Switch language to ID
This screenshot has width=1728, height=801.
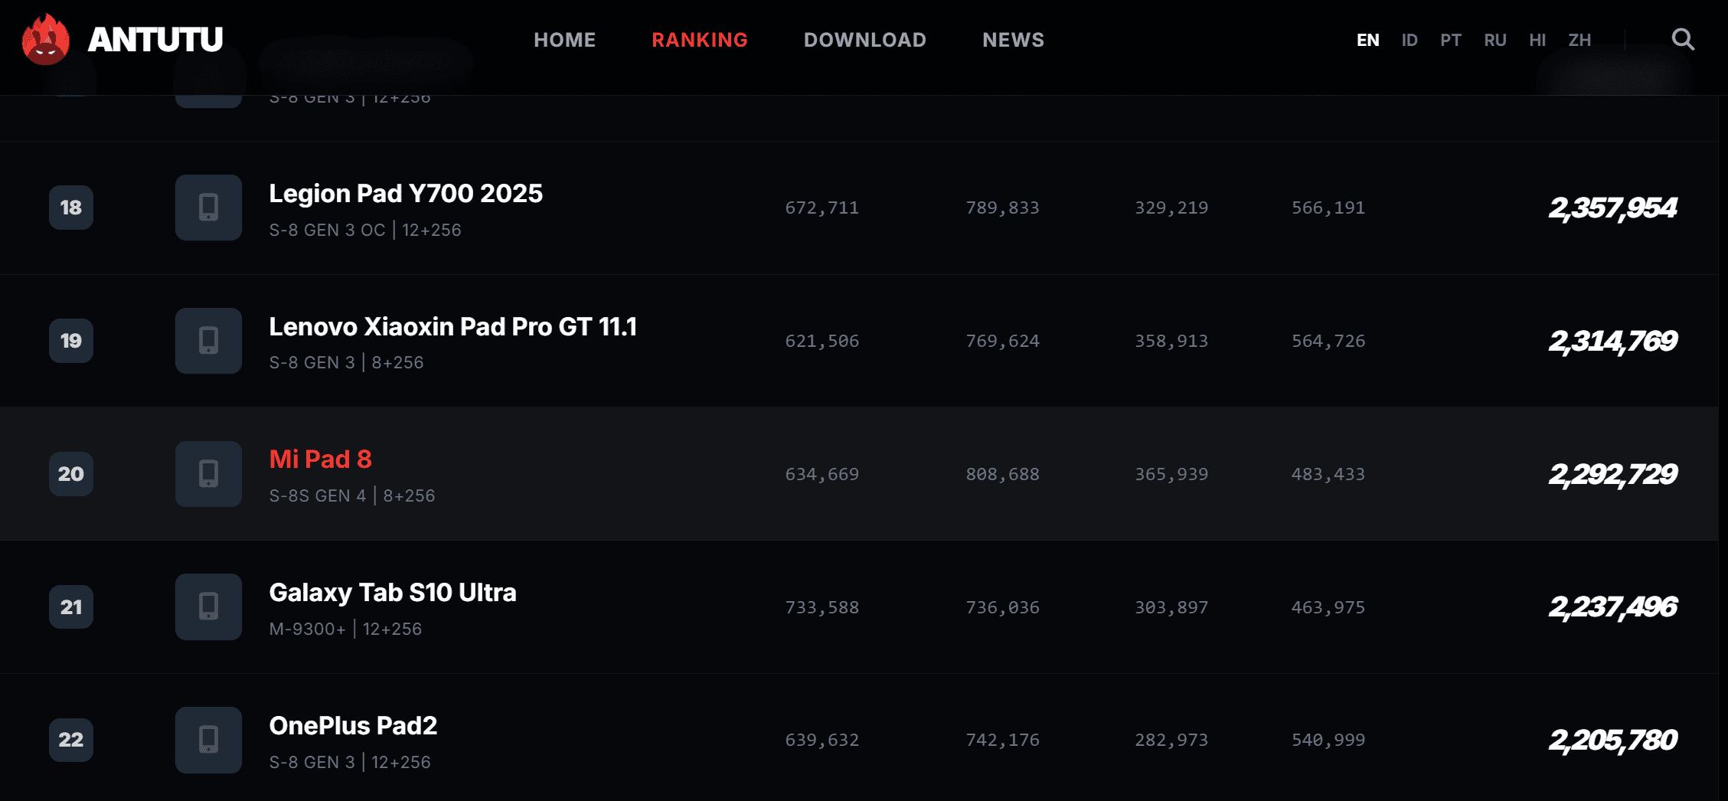click(x=1410, y=40)
